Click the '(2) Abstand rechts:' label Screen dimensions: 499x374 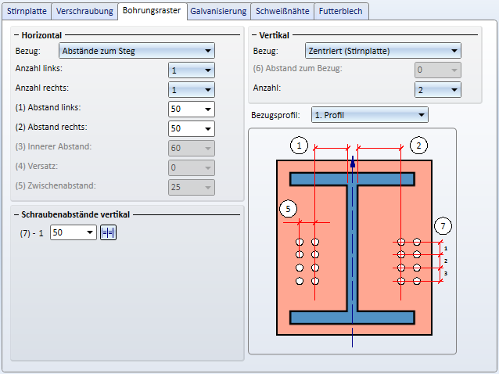point(52,127)
